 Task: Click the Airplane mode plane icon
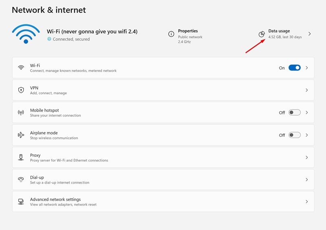pos(21,135)
